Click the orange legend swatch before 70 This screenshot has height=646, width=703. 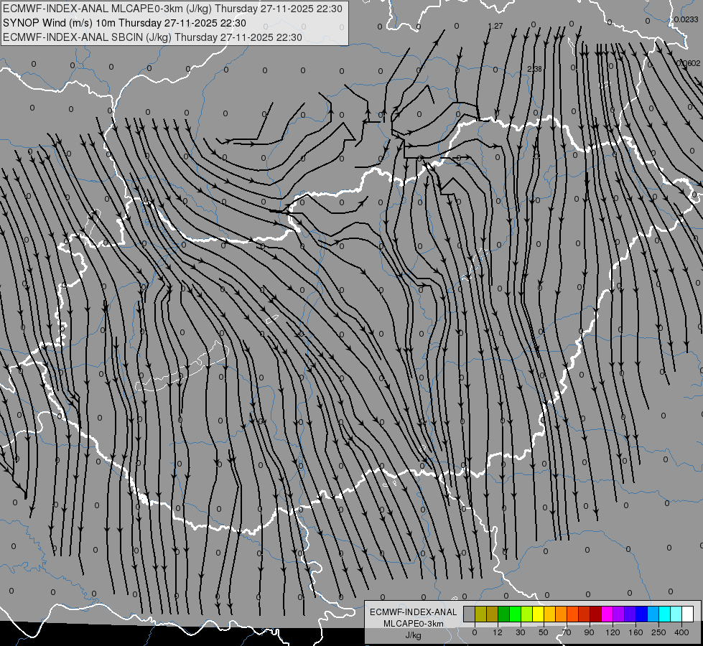tap(562, 614)
